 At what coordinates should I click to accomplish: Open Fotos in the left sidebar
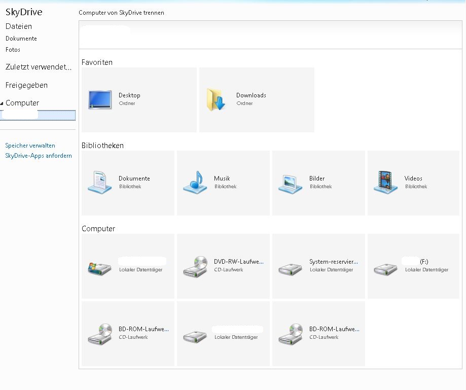pyautogui.click(x=13, y=50)
